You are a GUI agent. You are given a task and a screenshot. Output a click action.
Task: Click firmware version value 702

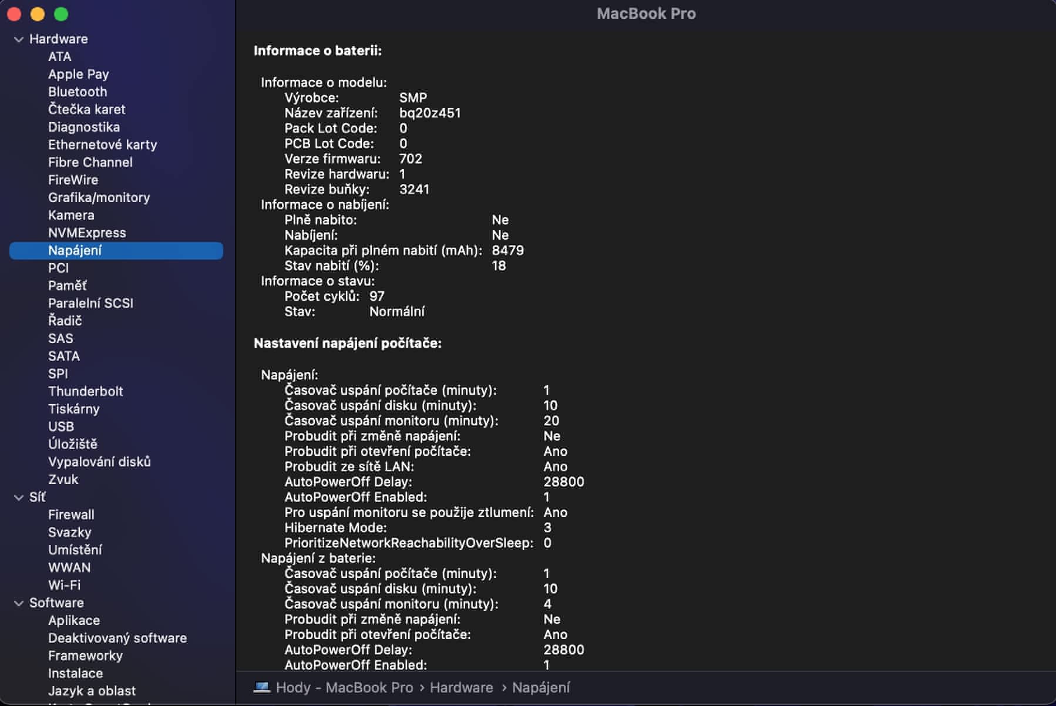(x=411, y=159)
